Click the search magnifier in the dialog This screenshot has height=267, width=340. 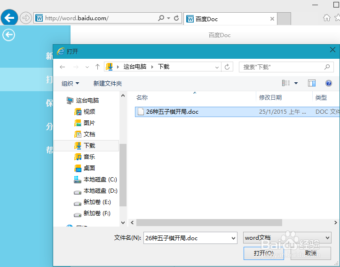coord(327,67)
